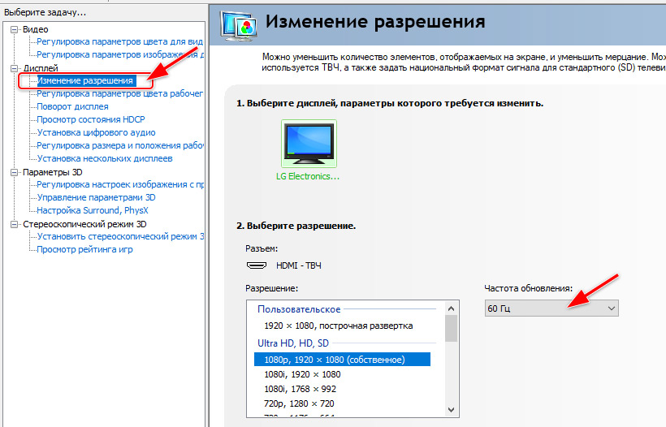Open Регулировка параметров изображения для видео
666x427 pixels.
tap(119, 54)
